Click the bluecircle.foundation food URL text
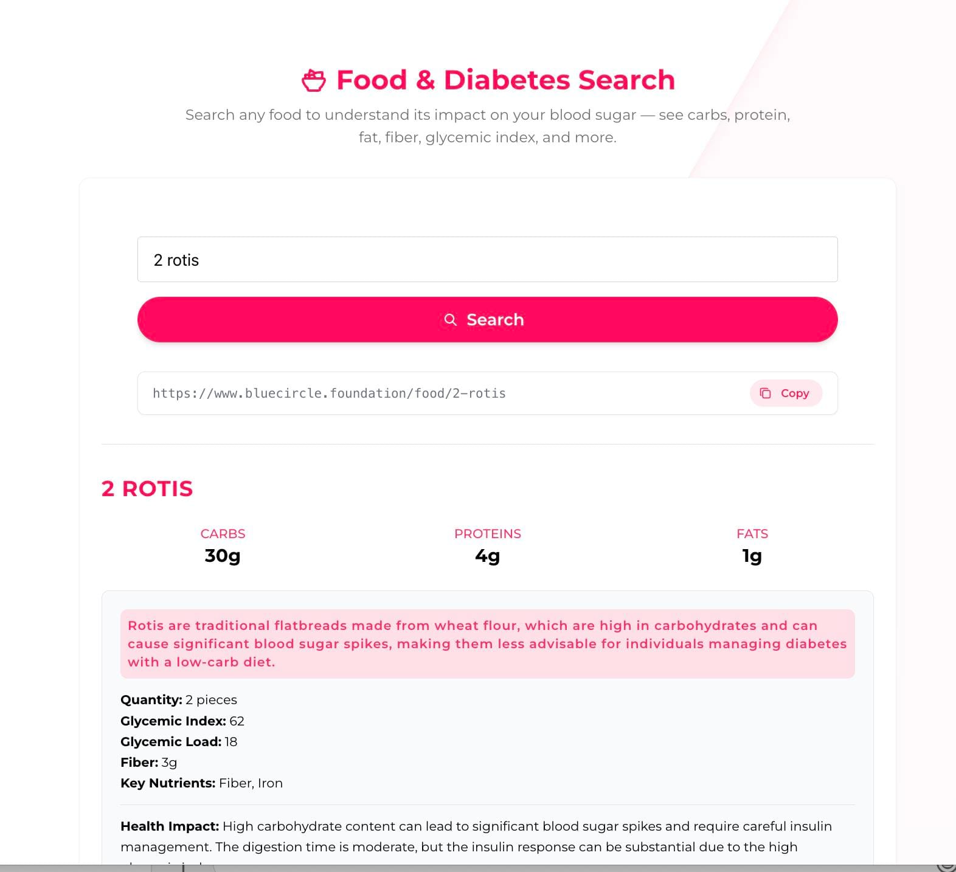The width and height of the screenshot is (956, 872). pyautogui.click(x=329, y=393)
